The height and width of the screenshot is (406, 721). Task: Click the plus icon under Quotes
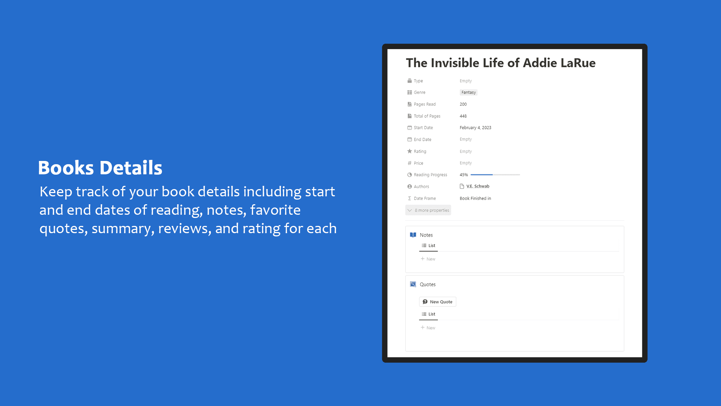(x=423, y=327)
